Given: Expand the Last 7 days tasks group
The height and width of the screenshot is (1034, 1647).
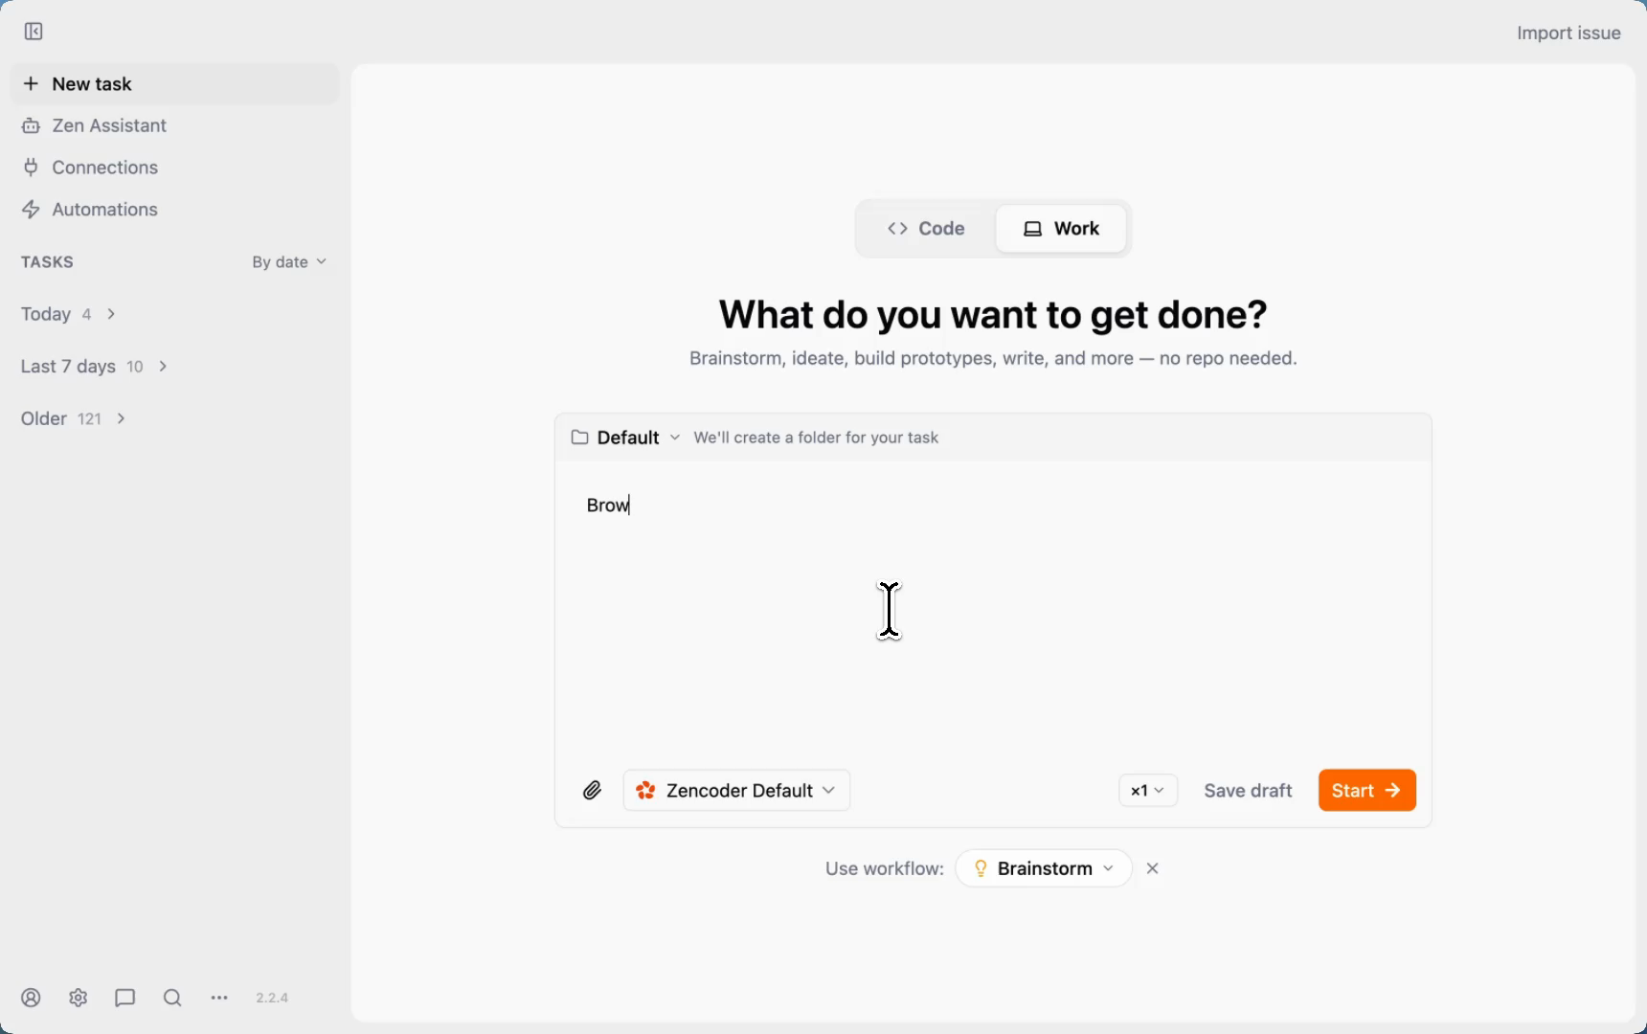Looking at the screenshot, I should point(95,367).
